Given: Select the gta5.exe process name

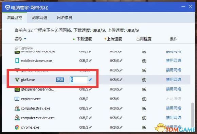Looking at the screenshot, I should [28, 80].
